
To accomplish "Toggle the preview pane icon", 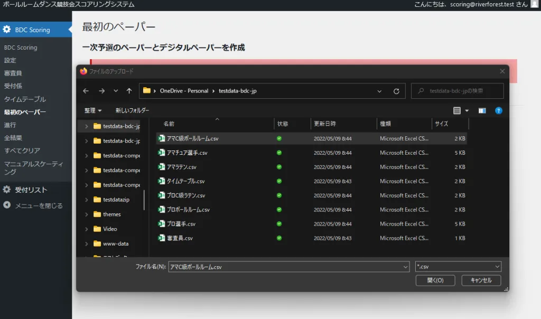I will click(x=482, y=110).
